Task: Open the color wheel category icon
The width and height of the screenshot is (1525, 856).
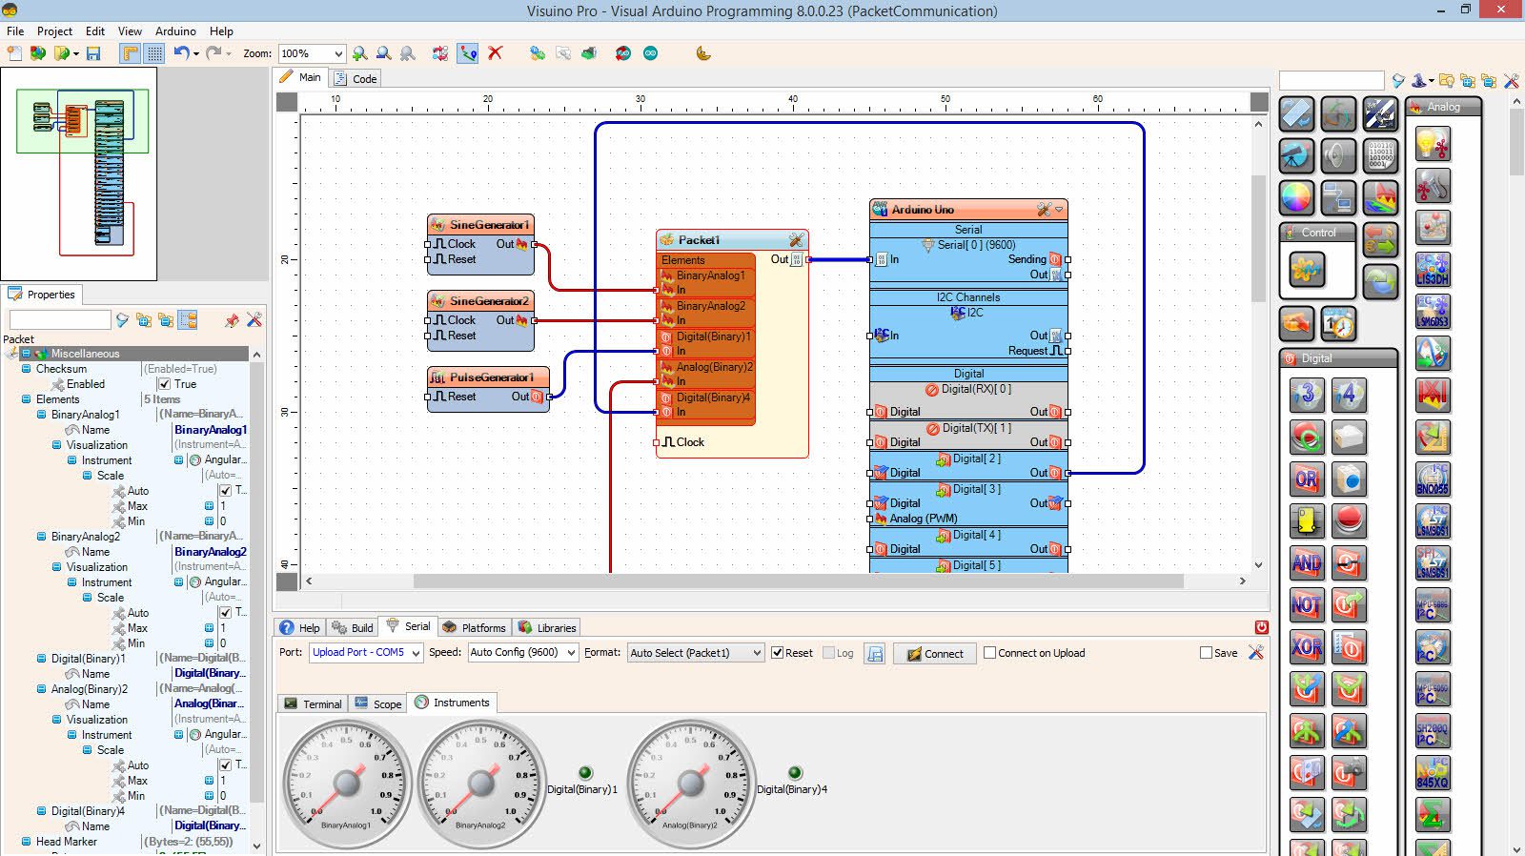Action: tap(1296, 197)
